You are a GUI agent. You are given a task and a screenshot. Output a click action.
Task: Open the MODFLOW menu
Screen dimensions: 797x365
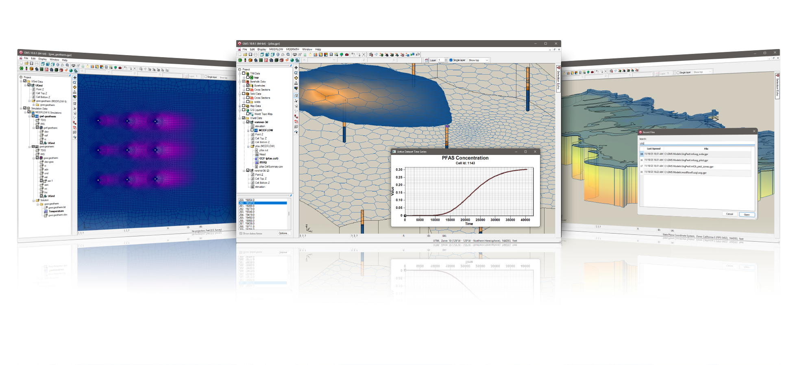(x=276, y=49)
